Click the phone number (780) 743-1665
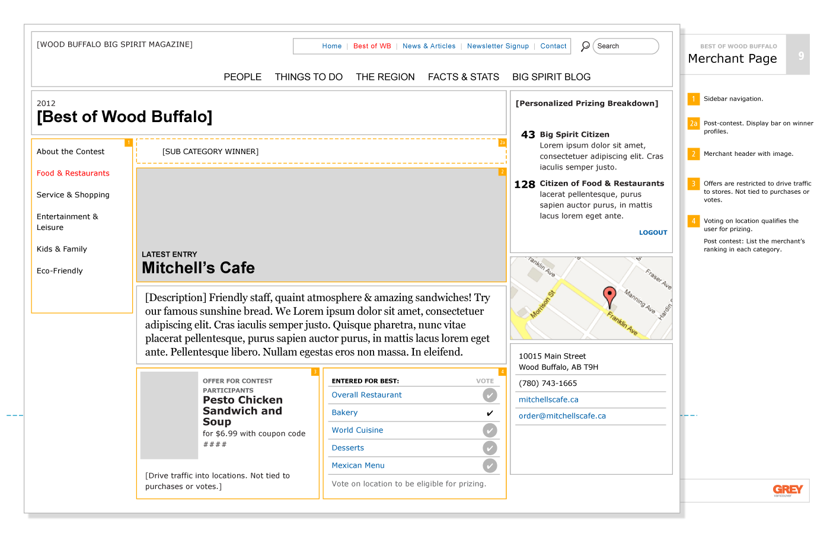The width and height of the screenshot is (830, 537). tap(548, 383)
